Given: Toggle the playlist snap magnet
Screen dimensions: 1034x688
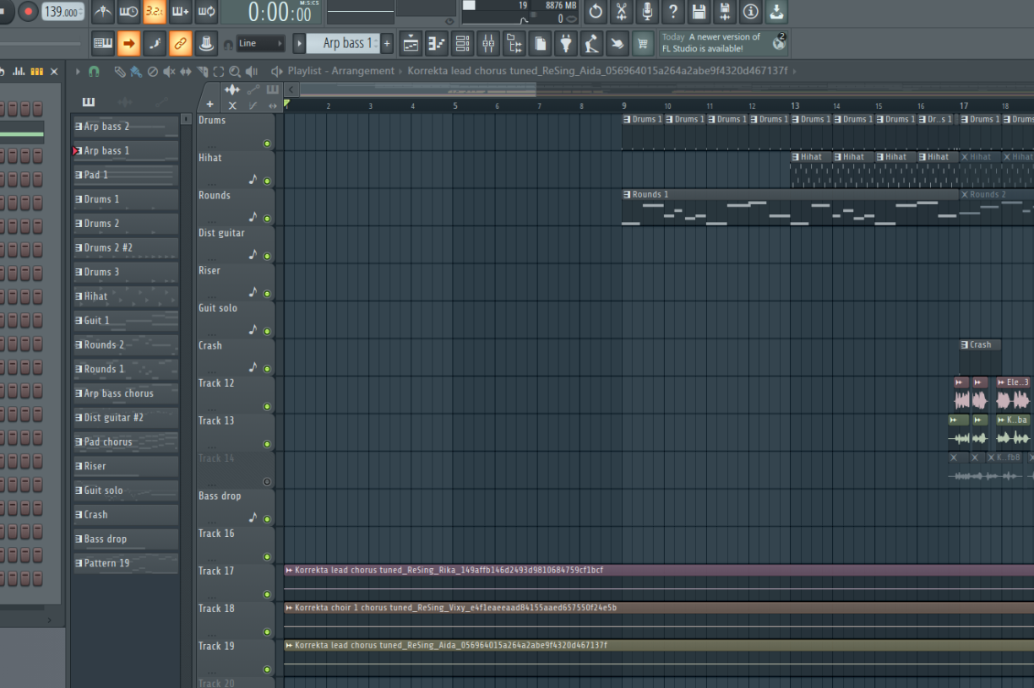Looking at the screenshot, I should click(x=94, y=72).
